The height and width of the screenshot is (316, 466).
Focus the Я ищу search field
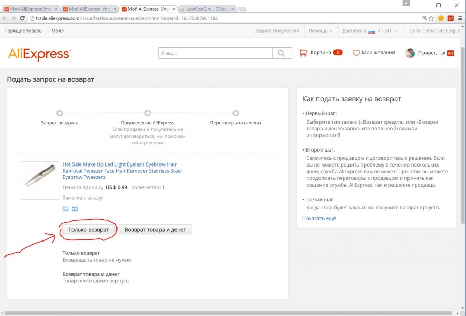pyautogui.click(x=215, y=53)
